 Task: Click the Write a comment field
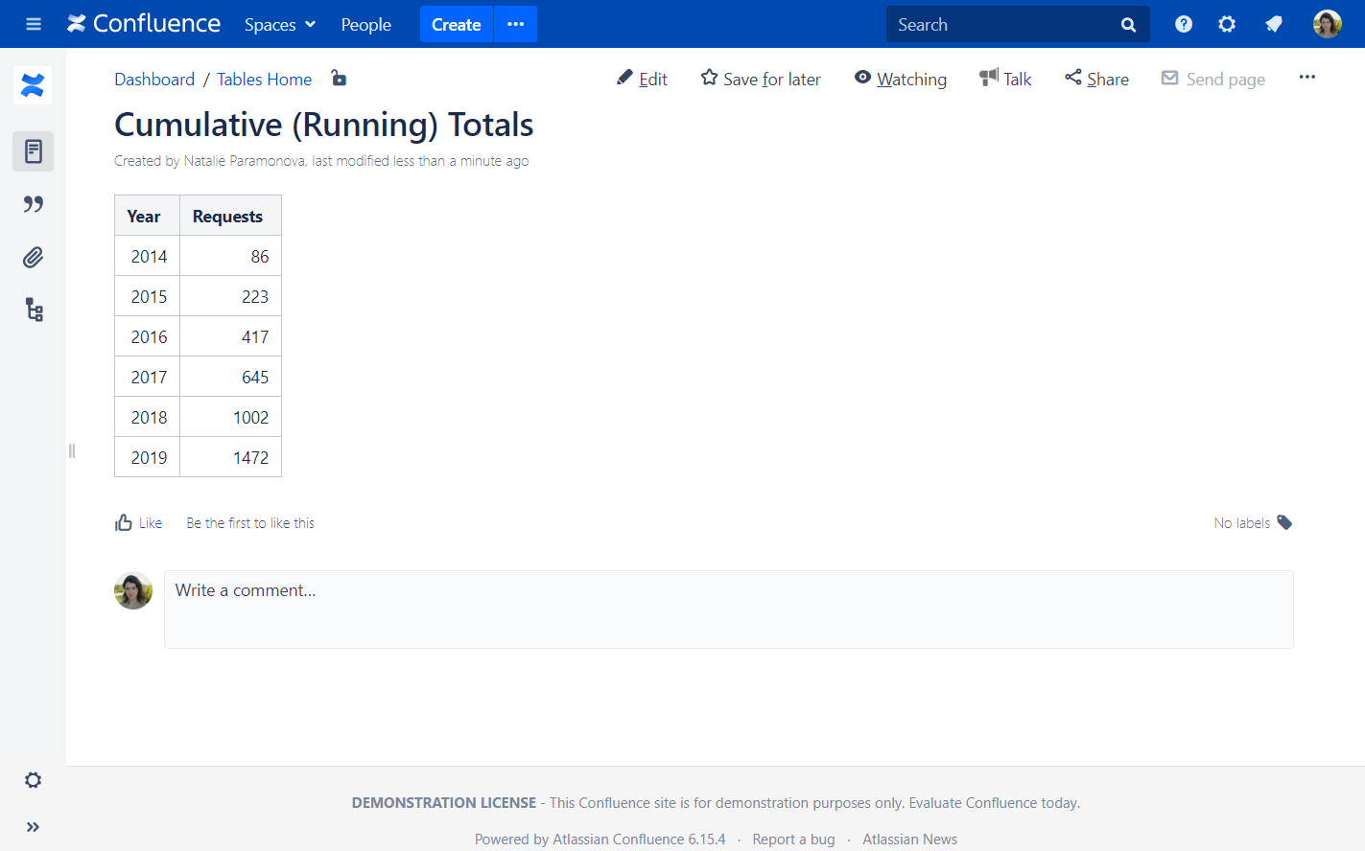(728, 609)
